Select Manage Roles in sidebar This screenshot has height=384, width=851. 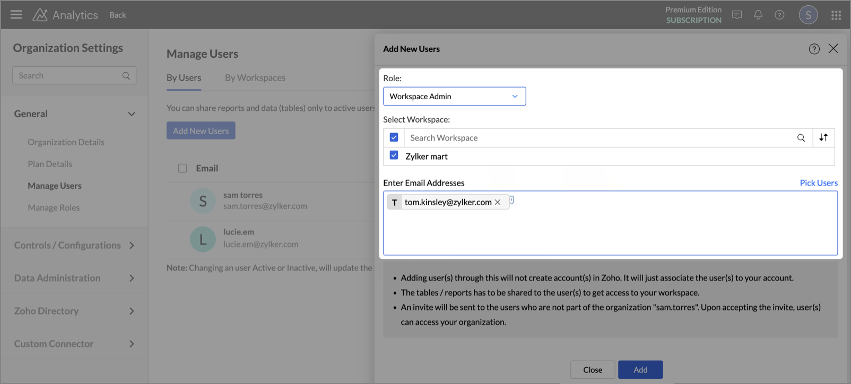coord(54,207)
